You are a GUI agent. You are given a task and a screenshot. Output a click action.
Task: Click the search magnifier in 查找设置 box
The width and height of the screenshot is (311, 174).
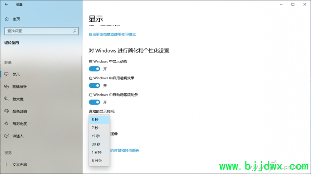click(x=74, y=31)
